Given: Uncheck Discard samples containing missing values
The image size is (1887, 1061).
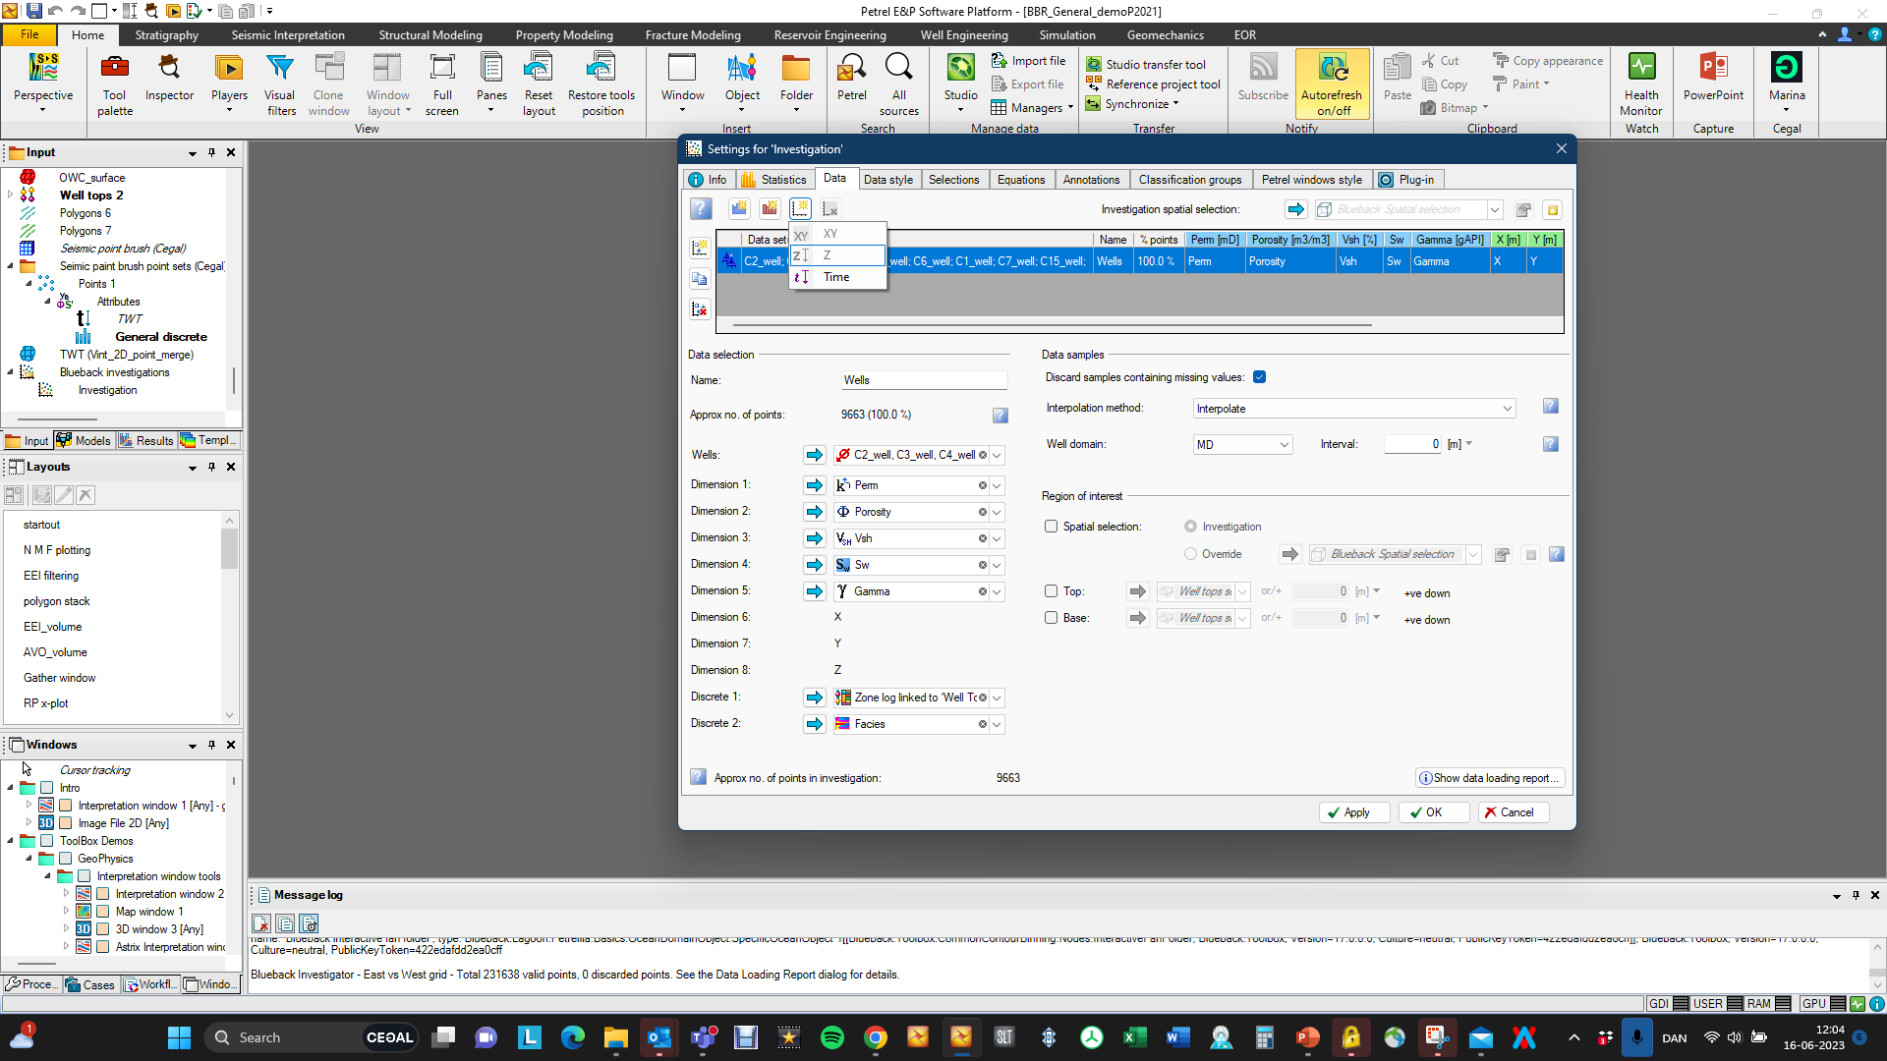Looking at the screenshot, I should click(1259, 377).
